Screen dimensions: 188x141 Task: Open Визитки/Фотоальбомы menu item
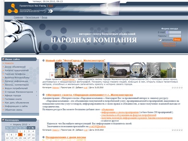click(x=17, y=77)
